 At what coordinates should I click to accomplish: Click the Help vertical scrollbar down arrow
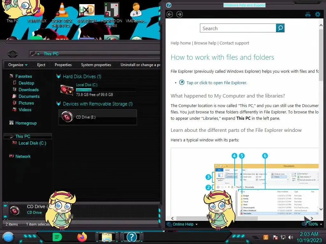click(x=321, y=209)
